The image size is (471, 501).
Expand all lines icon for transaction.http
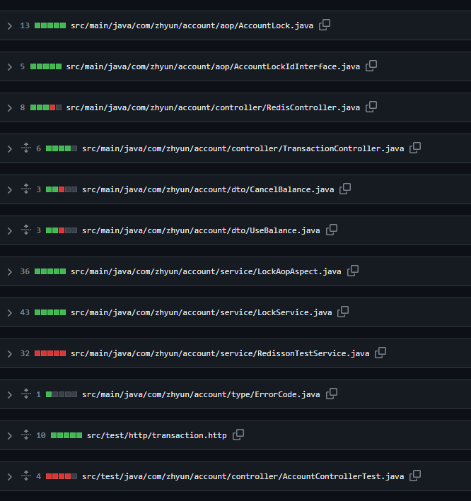coord(26,435)
